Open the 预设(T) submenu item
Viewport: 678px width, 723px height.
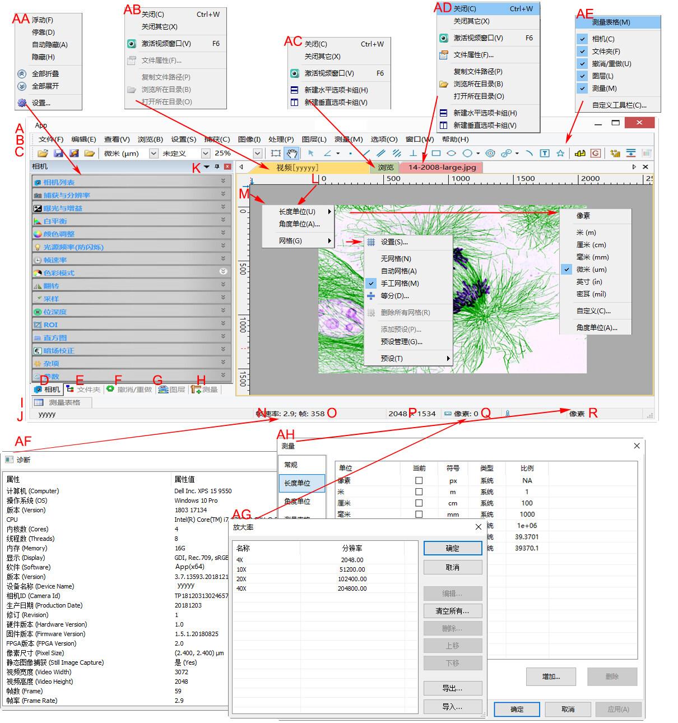407,359
